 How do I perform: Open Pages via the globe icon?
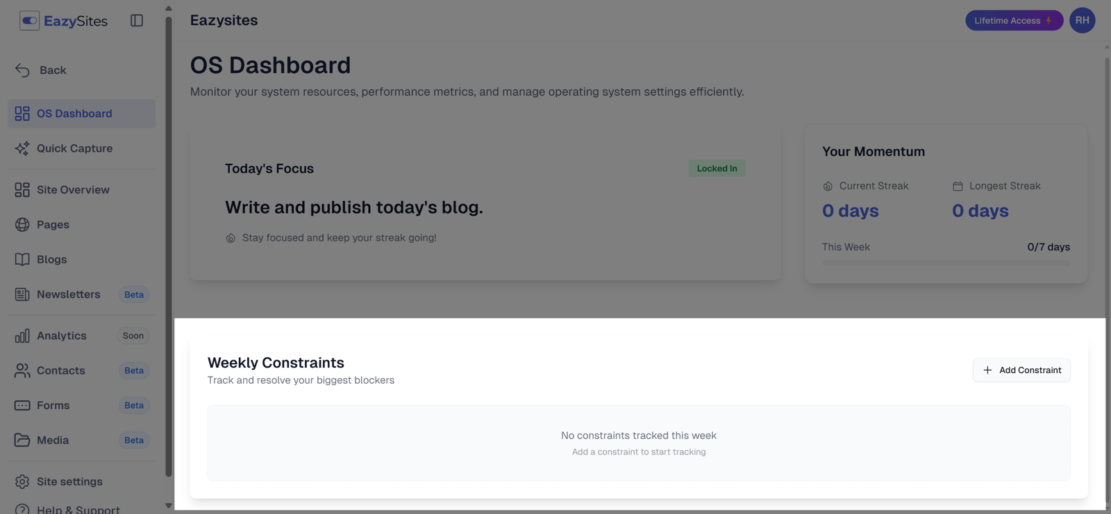(x=22, y=224)
